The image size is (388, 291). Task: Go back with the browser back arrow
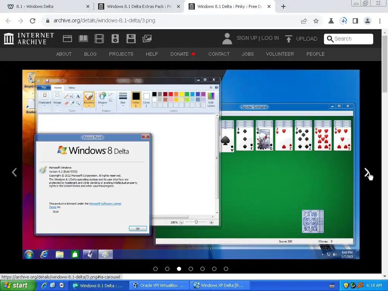point(8,21)
